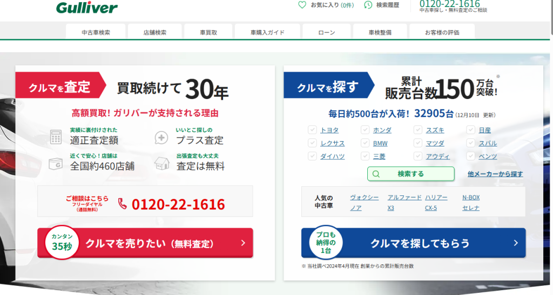The width and height of the screenshot is (553, 295).
Task: Click the Gulliver logo
Action: (86, 8)
